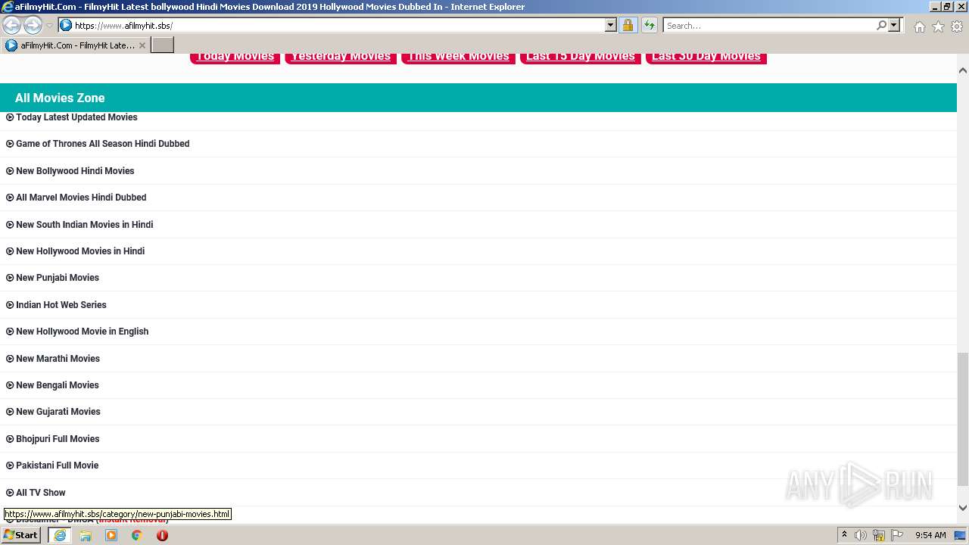Launch Windows Media Player from taskbar
This screenshot has height=545, width=969.
[111, 535]
